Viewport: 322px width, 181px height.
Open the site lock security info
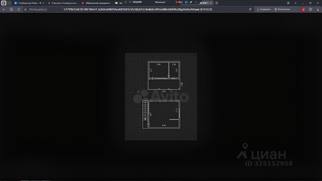point(25,9)
